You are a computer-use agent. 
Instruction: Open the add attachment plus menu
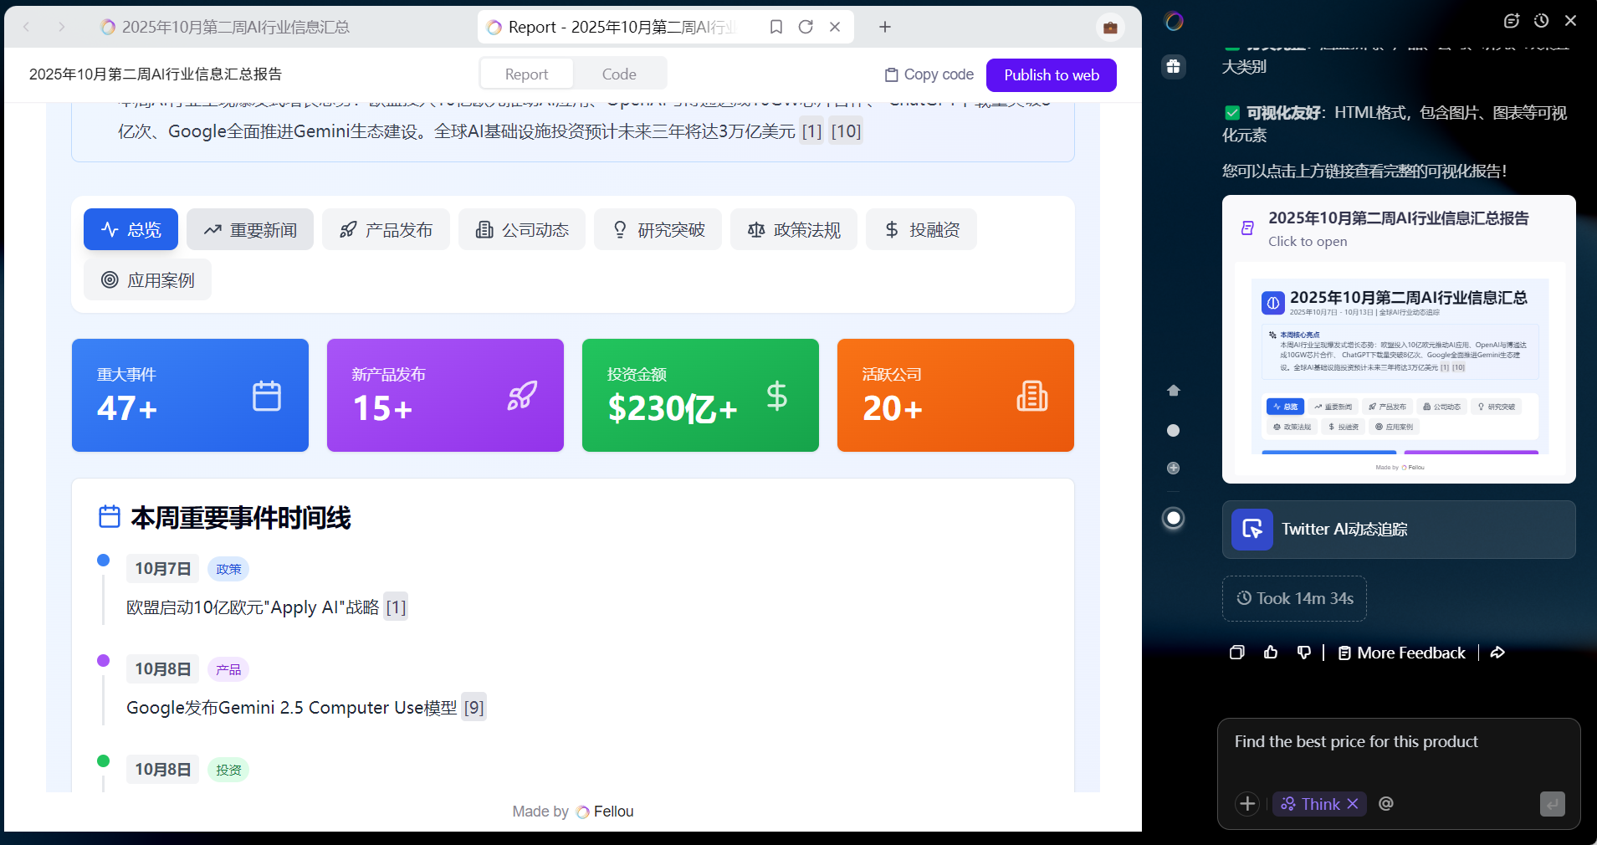point(1247,804)
